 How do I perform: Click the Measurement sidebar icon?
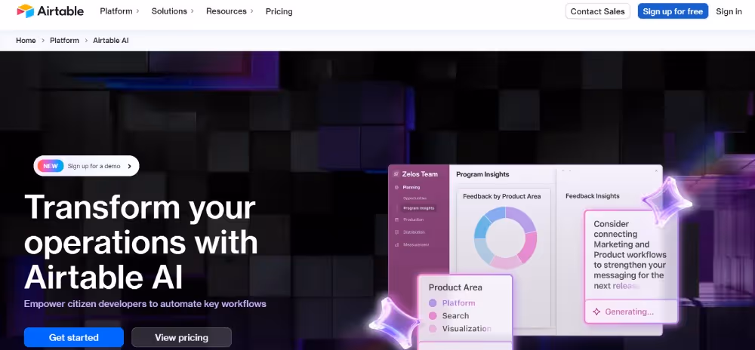(397, 244)
